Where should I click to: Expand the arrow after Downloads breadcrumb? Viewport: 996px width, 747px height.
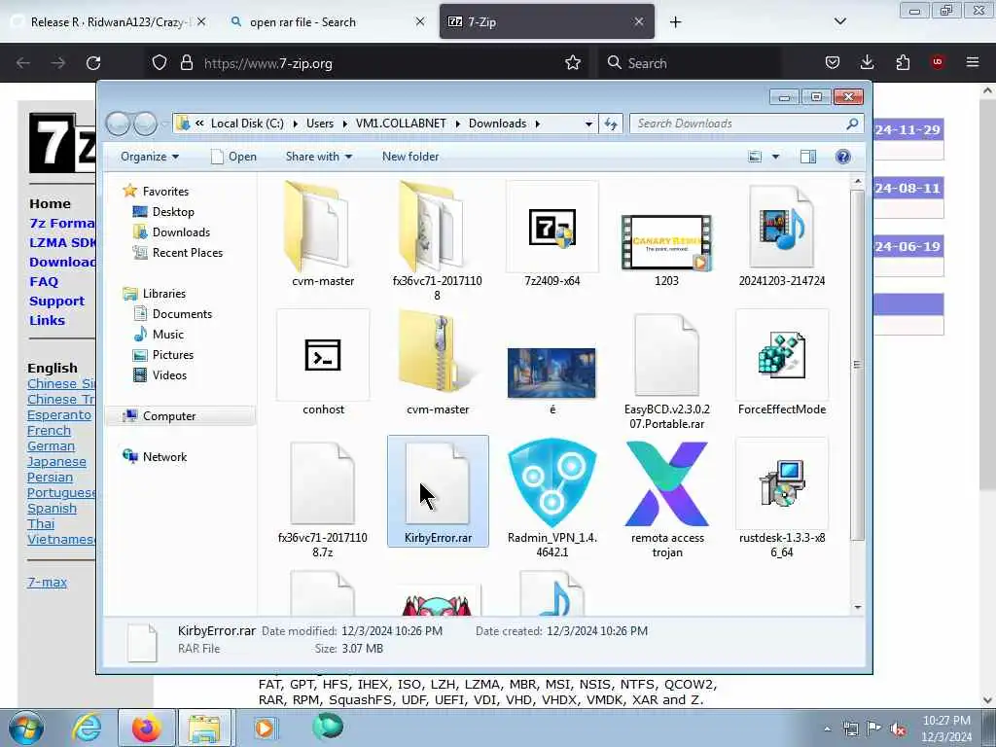537,124
